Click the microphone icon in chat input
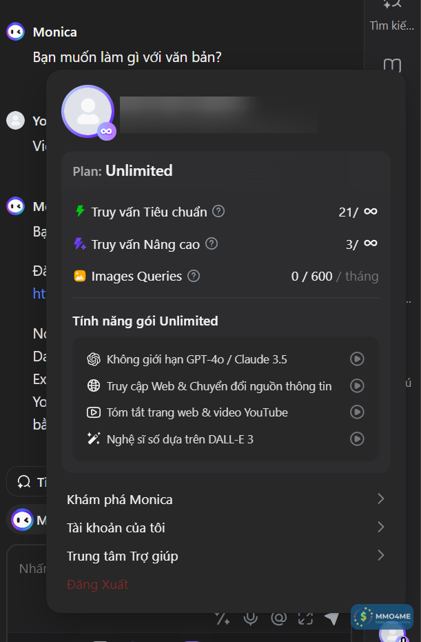The width and height of the screenshot is (421, 642). [251, 619]
